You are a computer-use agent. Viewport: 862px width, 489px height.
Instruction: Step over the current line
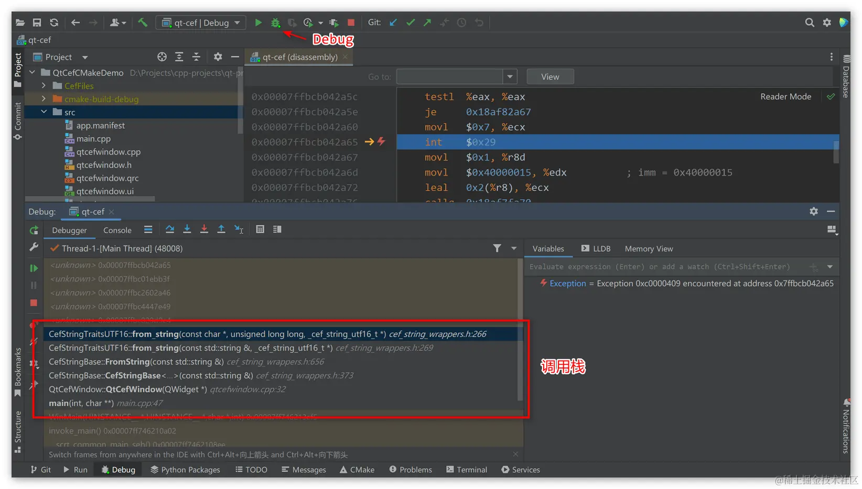[170, 229]
